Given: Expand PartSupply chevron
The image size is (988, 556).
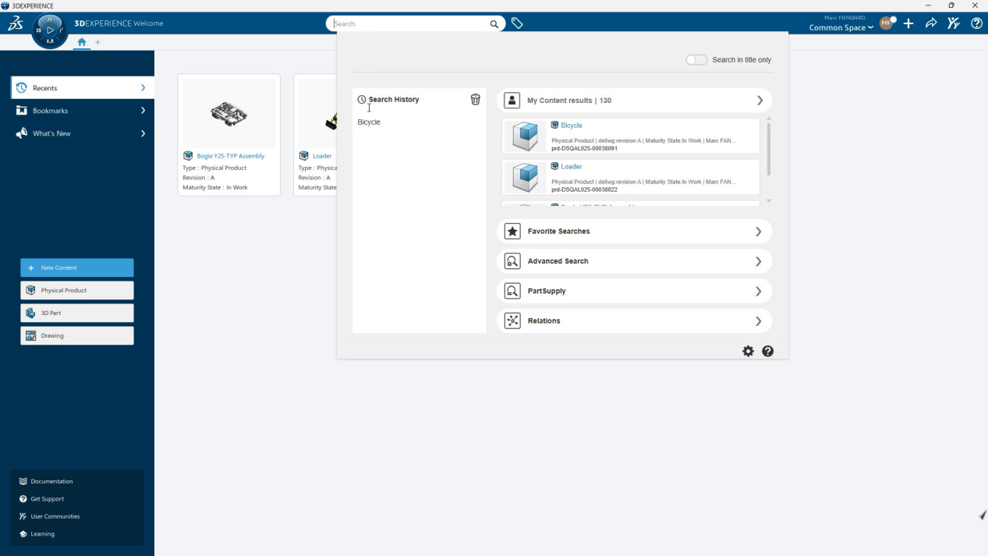Looking at the screenshot, I should click(x=759, y=291).
